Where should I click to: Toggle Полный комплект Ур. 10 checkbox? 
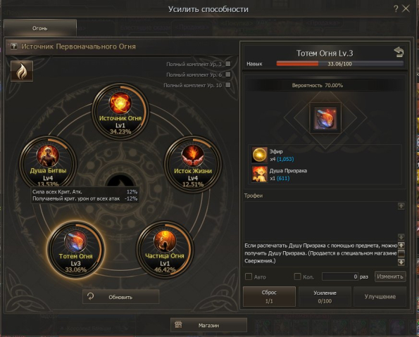click(x=228, y=85)
